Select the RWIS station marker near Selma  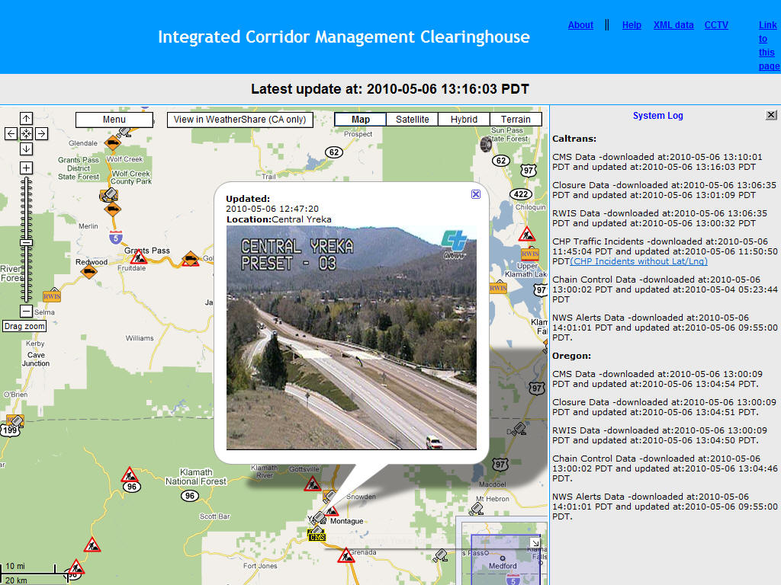point(52,296)
